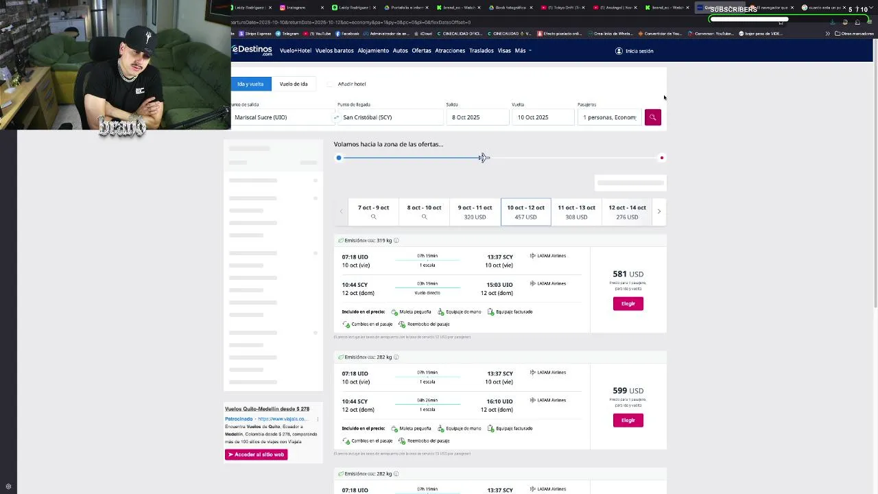This screenshot has height=494, width=878.
Task: Open Atracciones menu item
Action: tap(450, 51)
